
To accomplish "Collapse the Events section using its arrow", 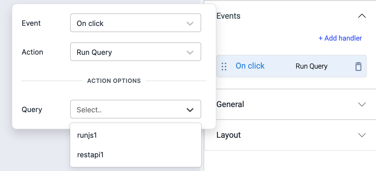I will click(362, 16).
